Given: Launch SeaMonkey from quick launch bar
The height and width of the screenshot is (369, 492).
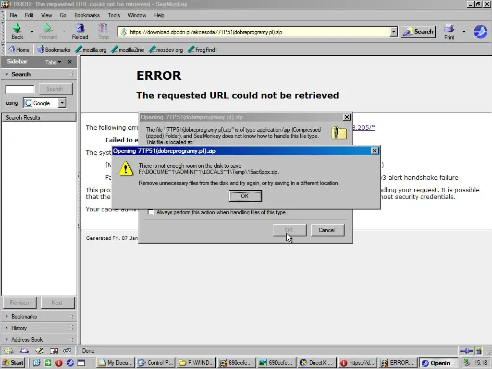Looking at the screenshot, I should [70, 363].
